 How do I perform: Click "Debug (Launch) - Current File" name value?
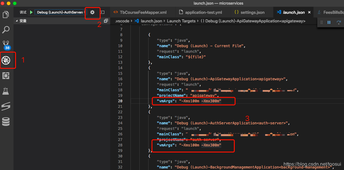tap(209, 46)
